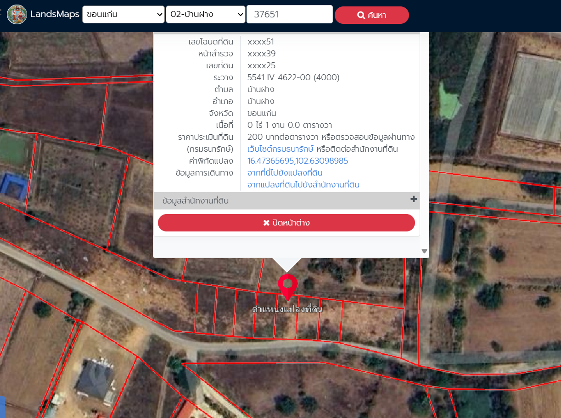The image size is (561, 418).
Task: Click the coordinates link 16.47365695,102.63098985
Action: [297, 161]
